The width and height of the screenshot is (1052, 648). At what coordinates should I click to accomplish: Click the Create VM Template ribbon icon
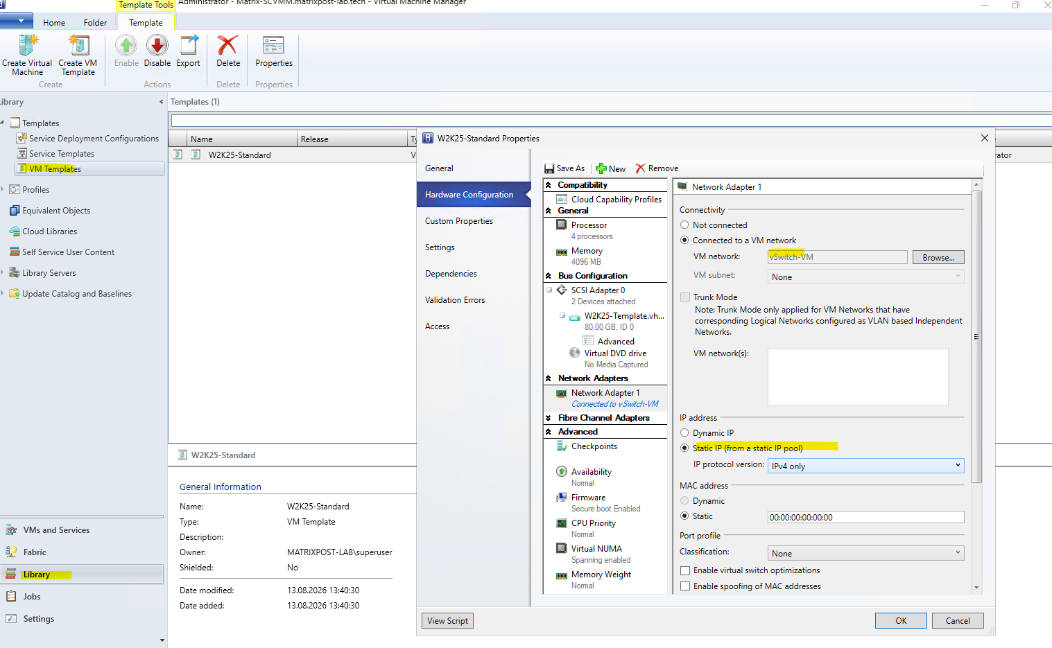[x=78, y=45]
